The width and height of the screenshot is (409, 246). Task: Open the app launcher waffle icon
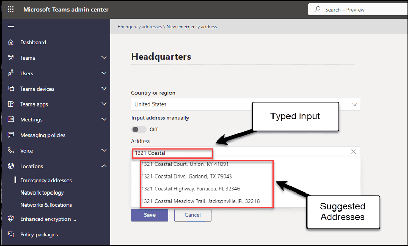tap(10, 9)
